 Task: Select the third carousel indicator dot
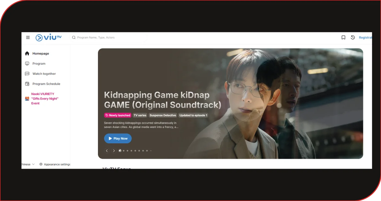(x=127, y=151)
